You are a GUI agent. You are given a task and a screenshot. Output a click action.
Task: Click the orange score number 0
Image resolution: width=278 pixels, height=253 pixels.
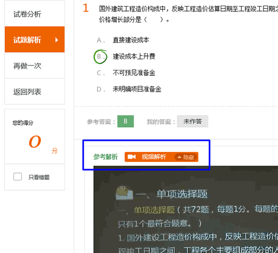(x=35, y=141)
